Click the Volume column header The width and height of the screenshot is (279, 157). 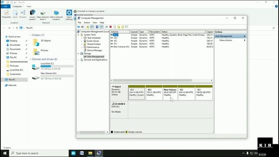click(x=120, y=32)
